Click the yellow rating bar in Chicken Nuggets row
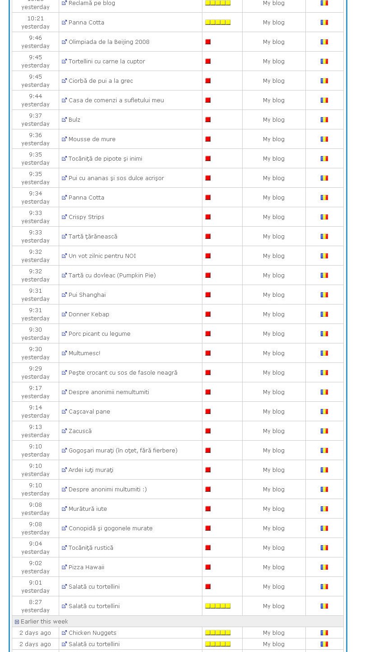 [218, 633]
